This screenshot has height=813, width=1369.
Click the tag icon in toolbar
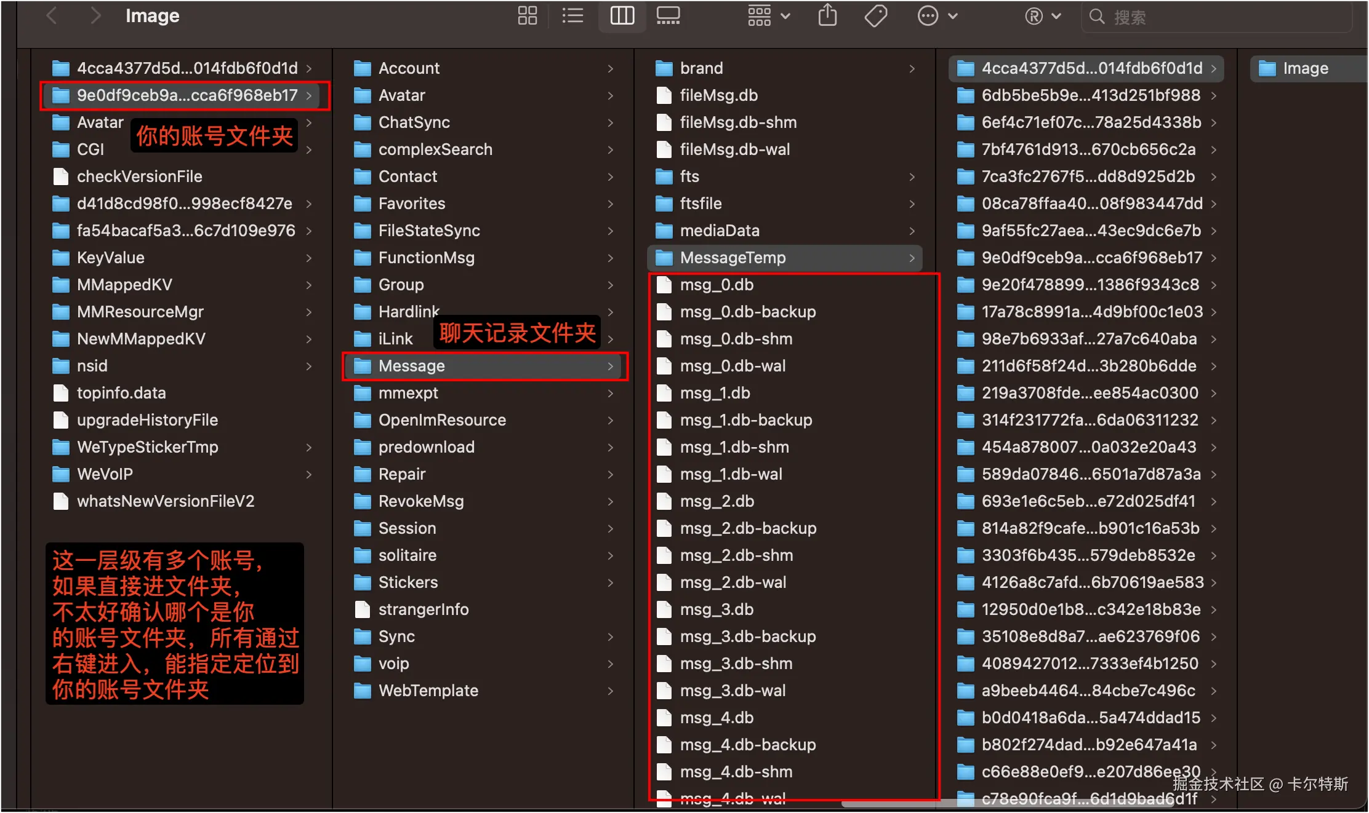coord(875,15)
